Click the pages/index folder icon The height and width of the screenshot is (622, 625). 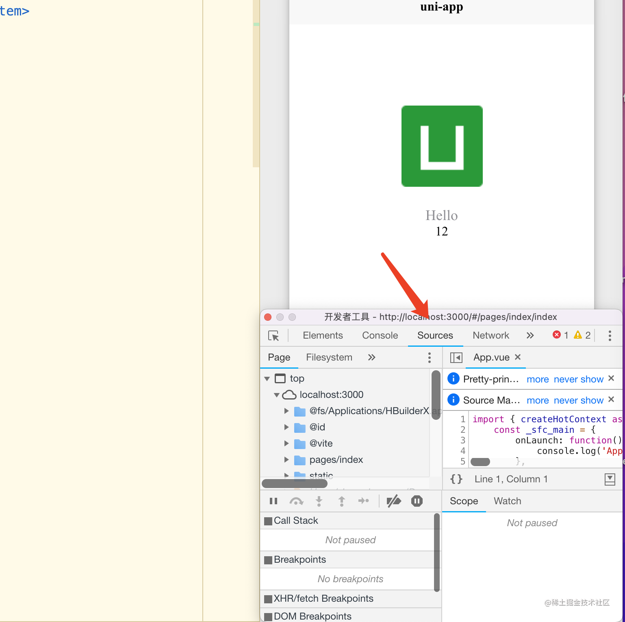(299, 460)
